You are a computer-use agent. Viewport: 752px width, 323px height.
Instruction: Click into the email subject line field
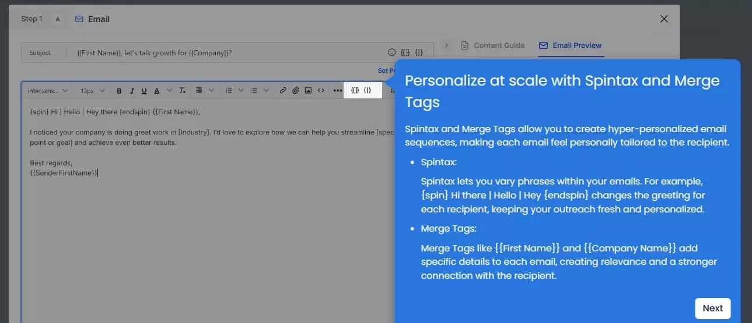[228, 52]
